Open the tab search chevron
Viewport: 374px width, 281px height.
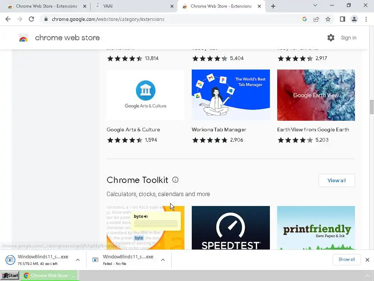tap(315, 5)
